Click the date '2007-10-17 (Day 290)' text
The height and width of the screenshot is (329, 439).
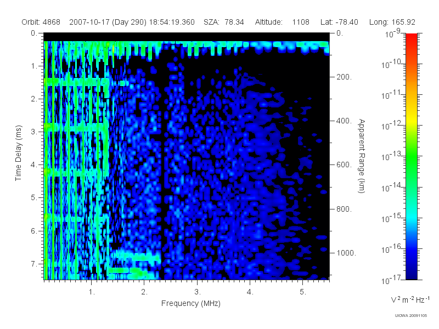[108, 22]
